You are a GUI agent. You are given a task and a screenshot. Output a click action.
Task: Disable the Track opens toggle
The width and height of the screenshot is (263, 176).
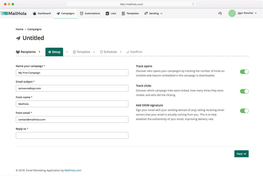(244, 72)
